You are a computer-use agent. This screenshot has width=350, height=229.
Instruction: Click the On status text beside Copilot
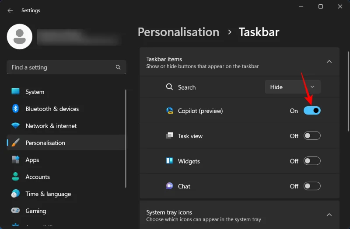[x=294, y=111]
